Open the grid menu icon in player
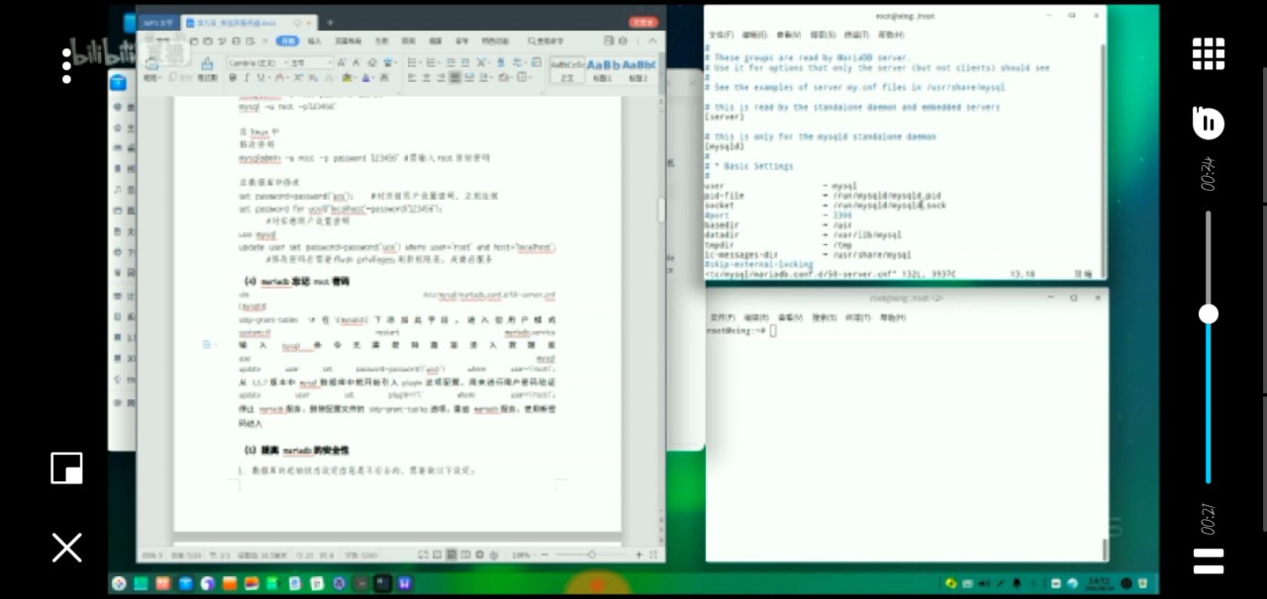 pos(1208,54)
